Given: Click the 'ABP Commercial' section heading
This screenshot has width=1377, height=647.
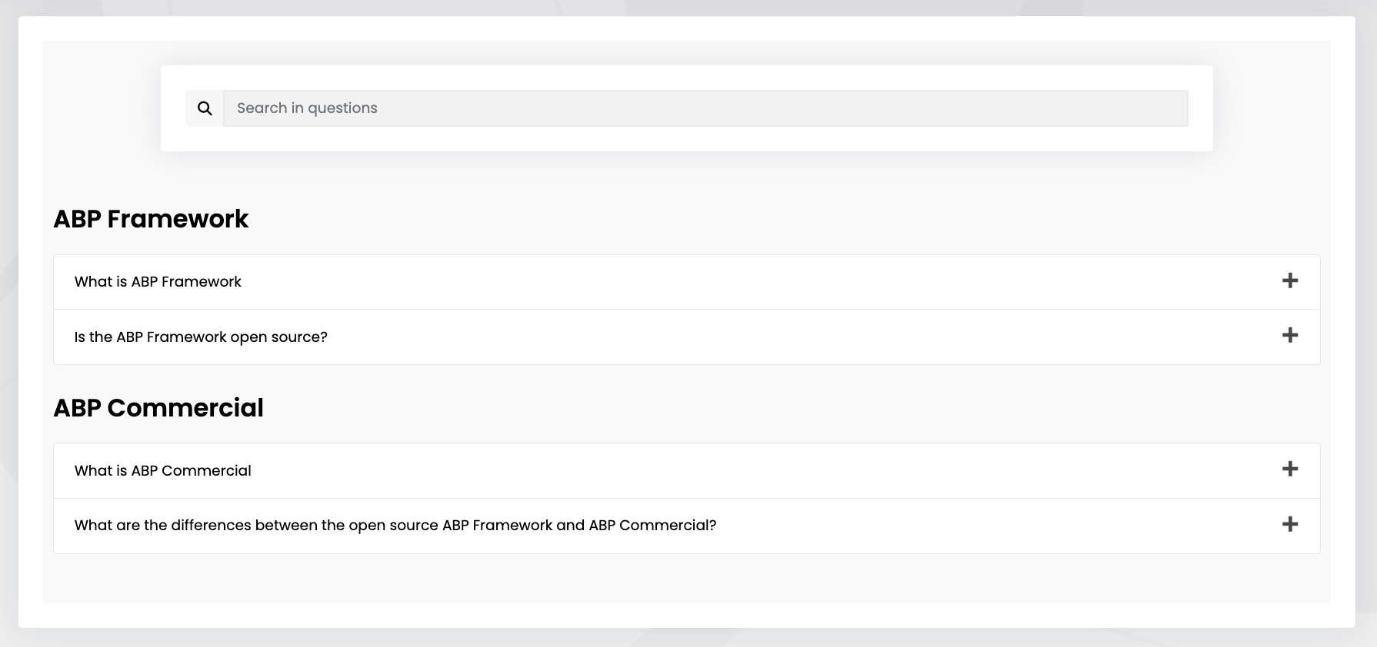Looking at the screenshot, I should tap(158, 408).
